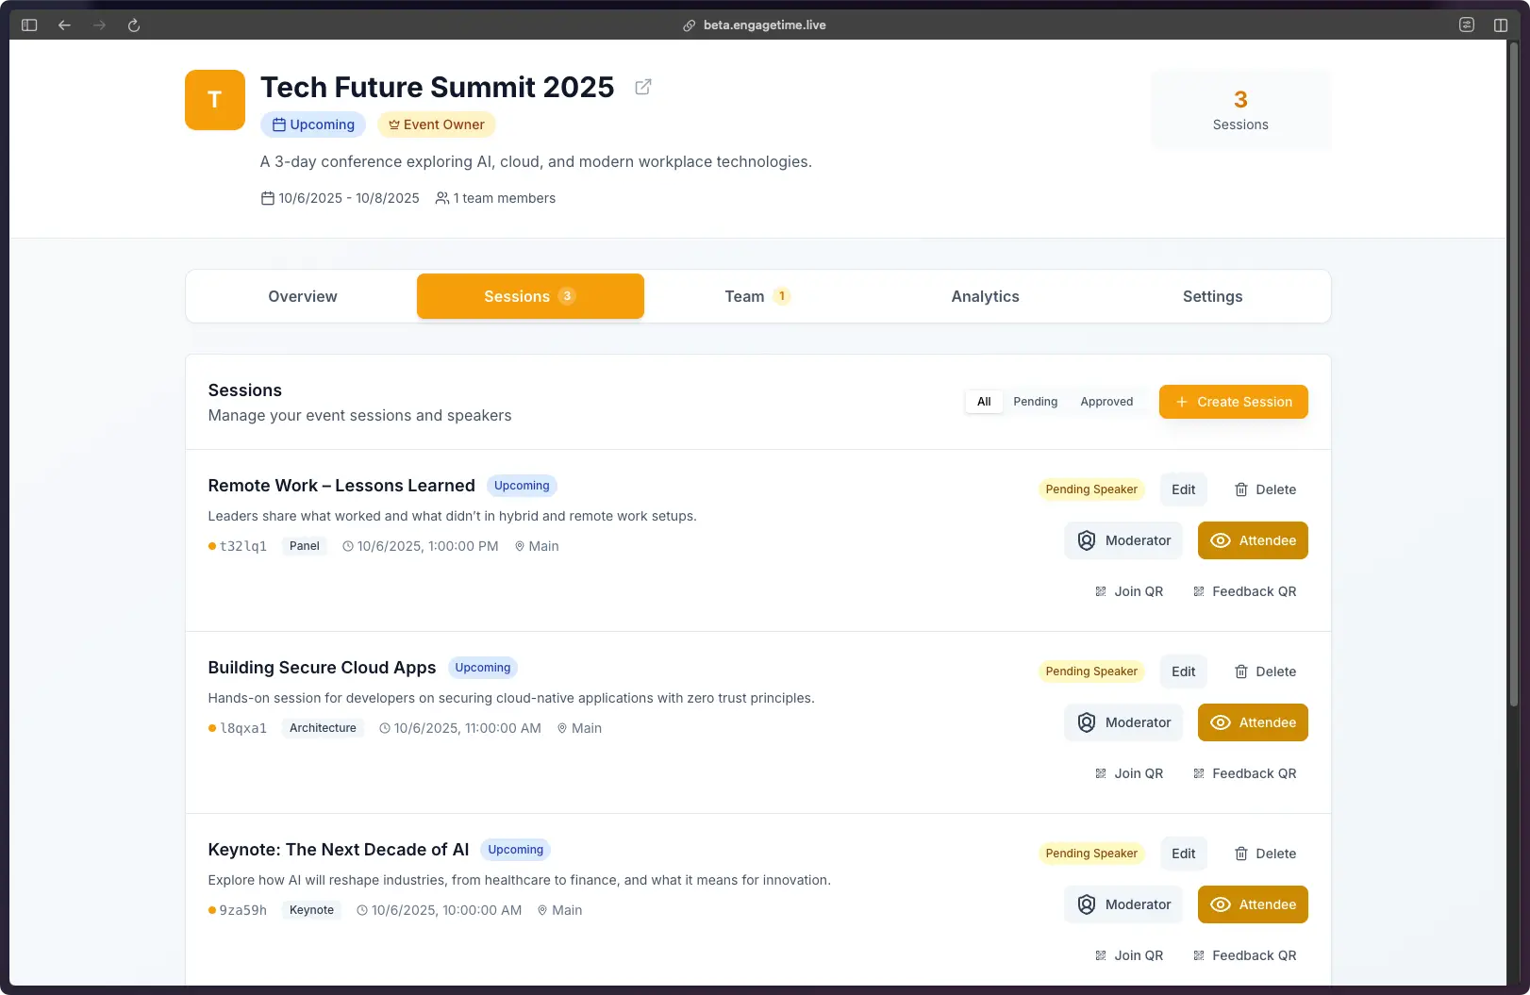Open Feedback QR for Building Secure Cloud Apps
Screen dimensions: 1530x995
click(1245, 772)
